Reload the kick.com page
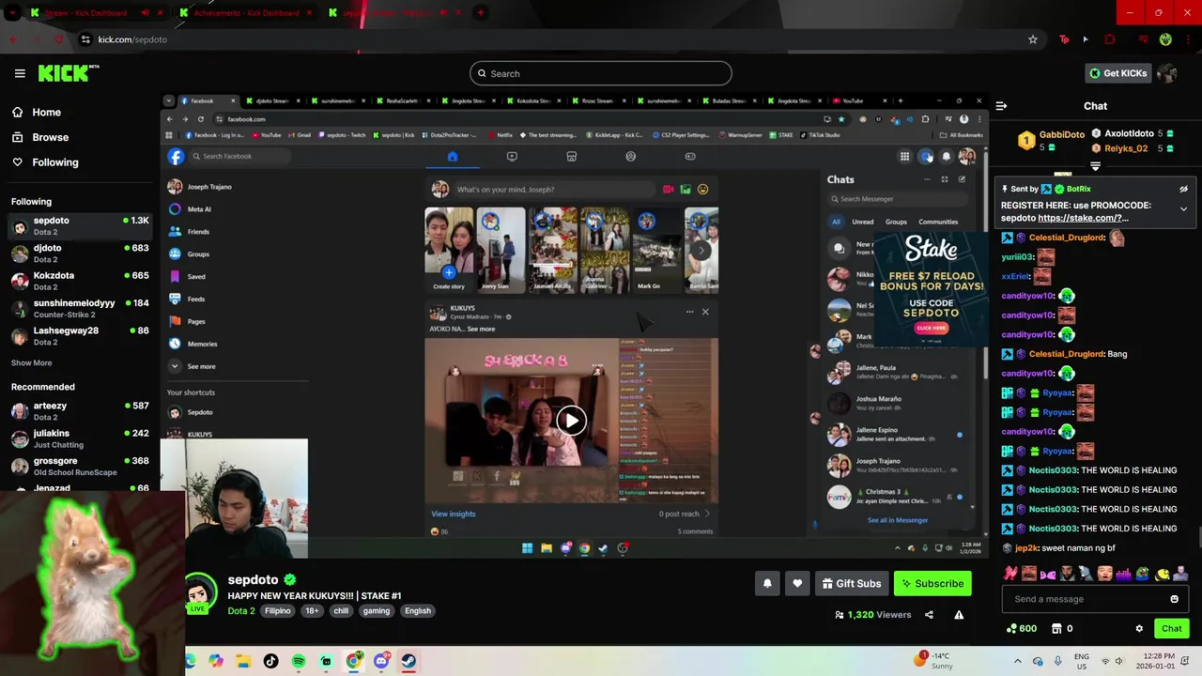The height and width of the screenshot is (676, 1202). point(60,39)
